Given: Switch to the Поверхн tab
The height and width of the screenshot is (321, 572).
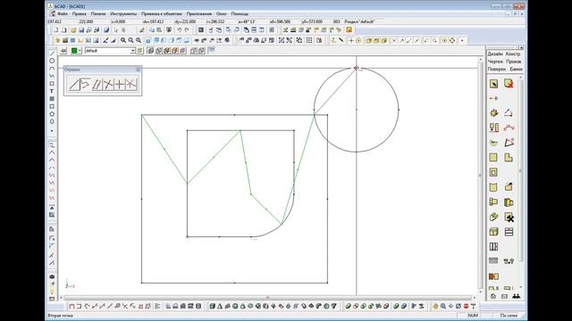Looking at the screenshot, I should click(x=497, y=69).
